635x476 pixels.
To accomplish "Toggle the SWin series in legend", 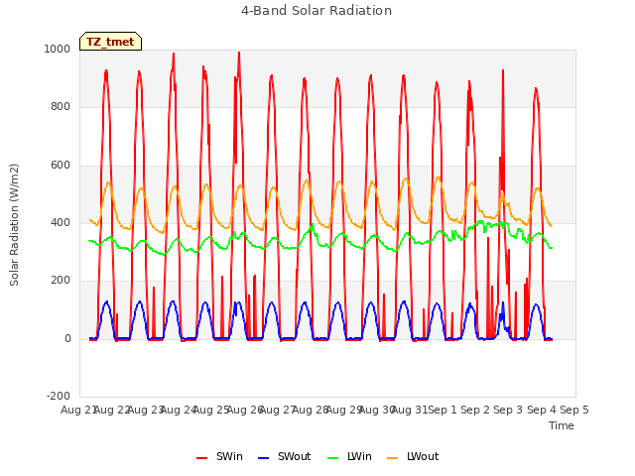I will 219,456.
